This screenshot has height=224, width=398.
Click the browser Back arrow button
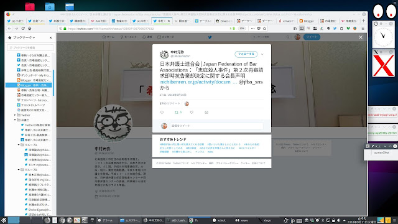[10, 29]
